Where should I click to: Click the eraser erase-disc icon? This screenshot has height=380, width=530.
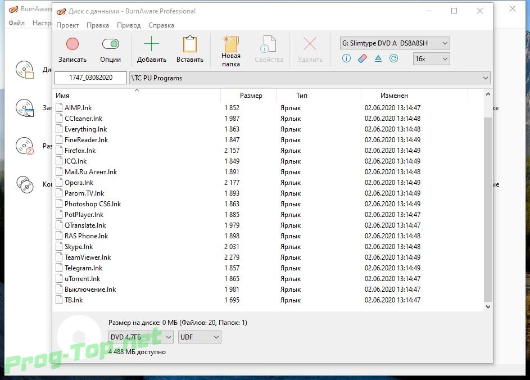[x=362, y=58]
